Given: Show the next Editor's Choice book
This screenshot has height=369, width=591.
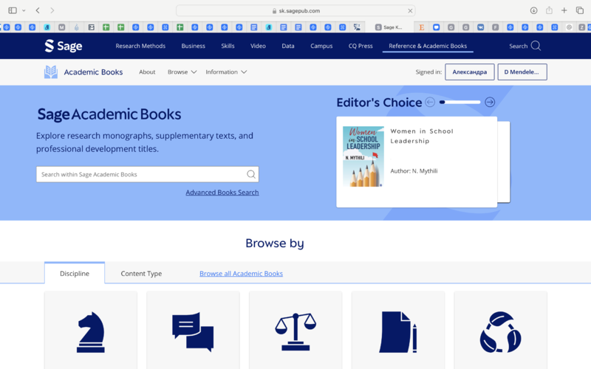Looking at the screenshot, I should coord(490,102).
